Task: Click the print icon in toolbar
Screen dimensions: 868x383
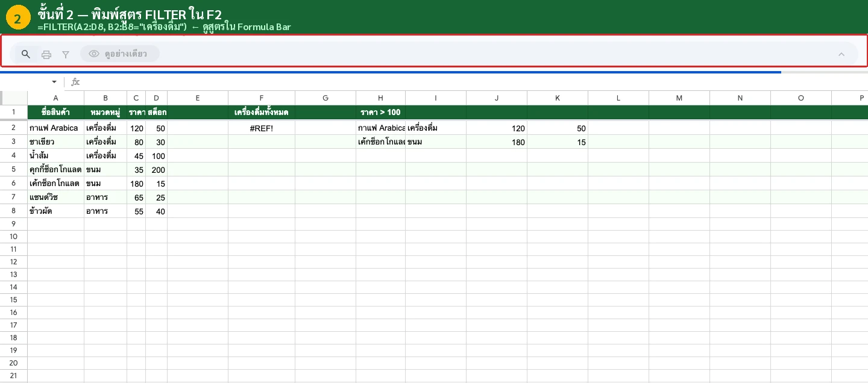Action: coord(46,55)
